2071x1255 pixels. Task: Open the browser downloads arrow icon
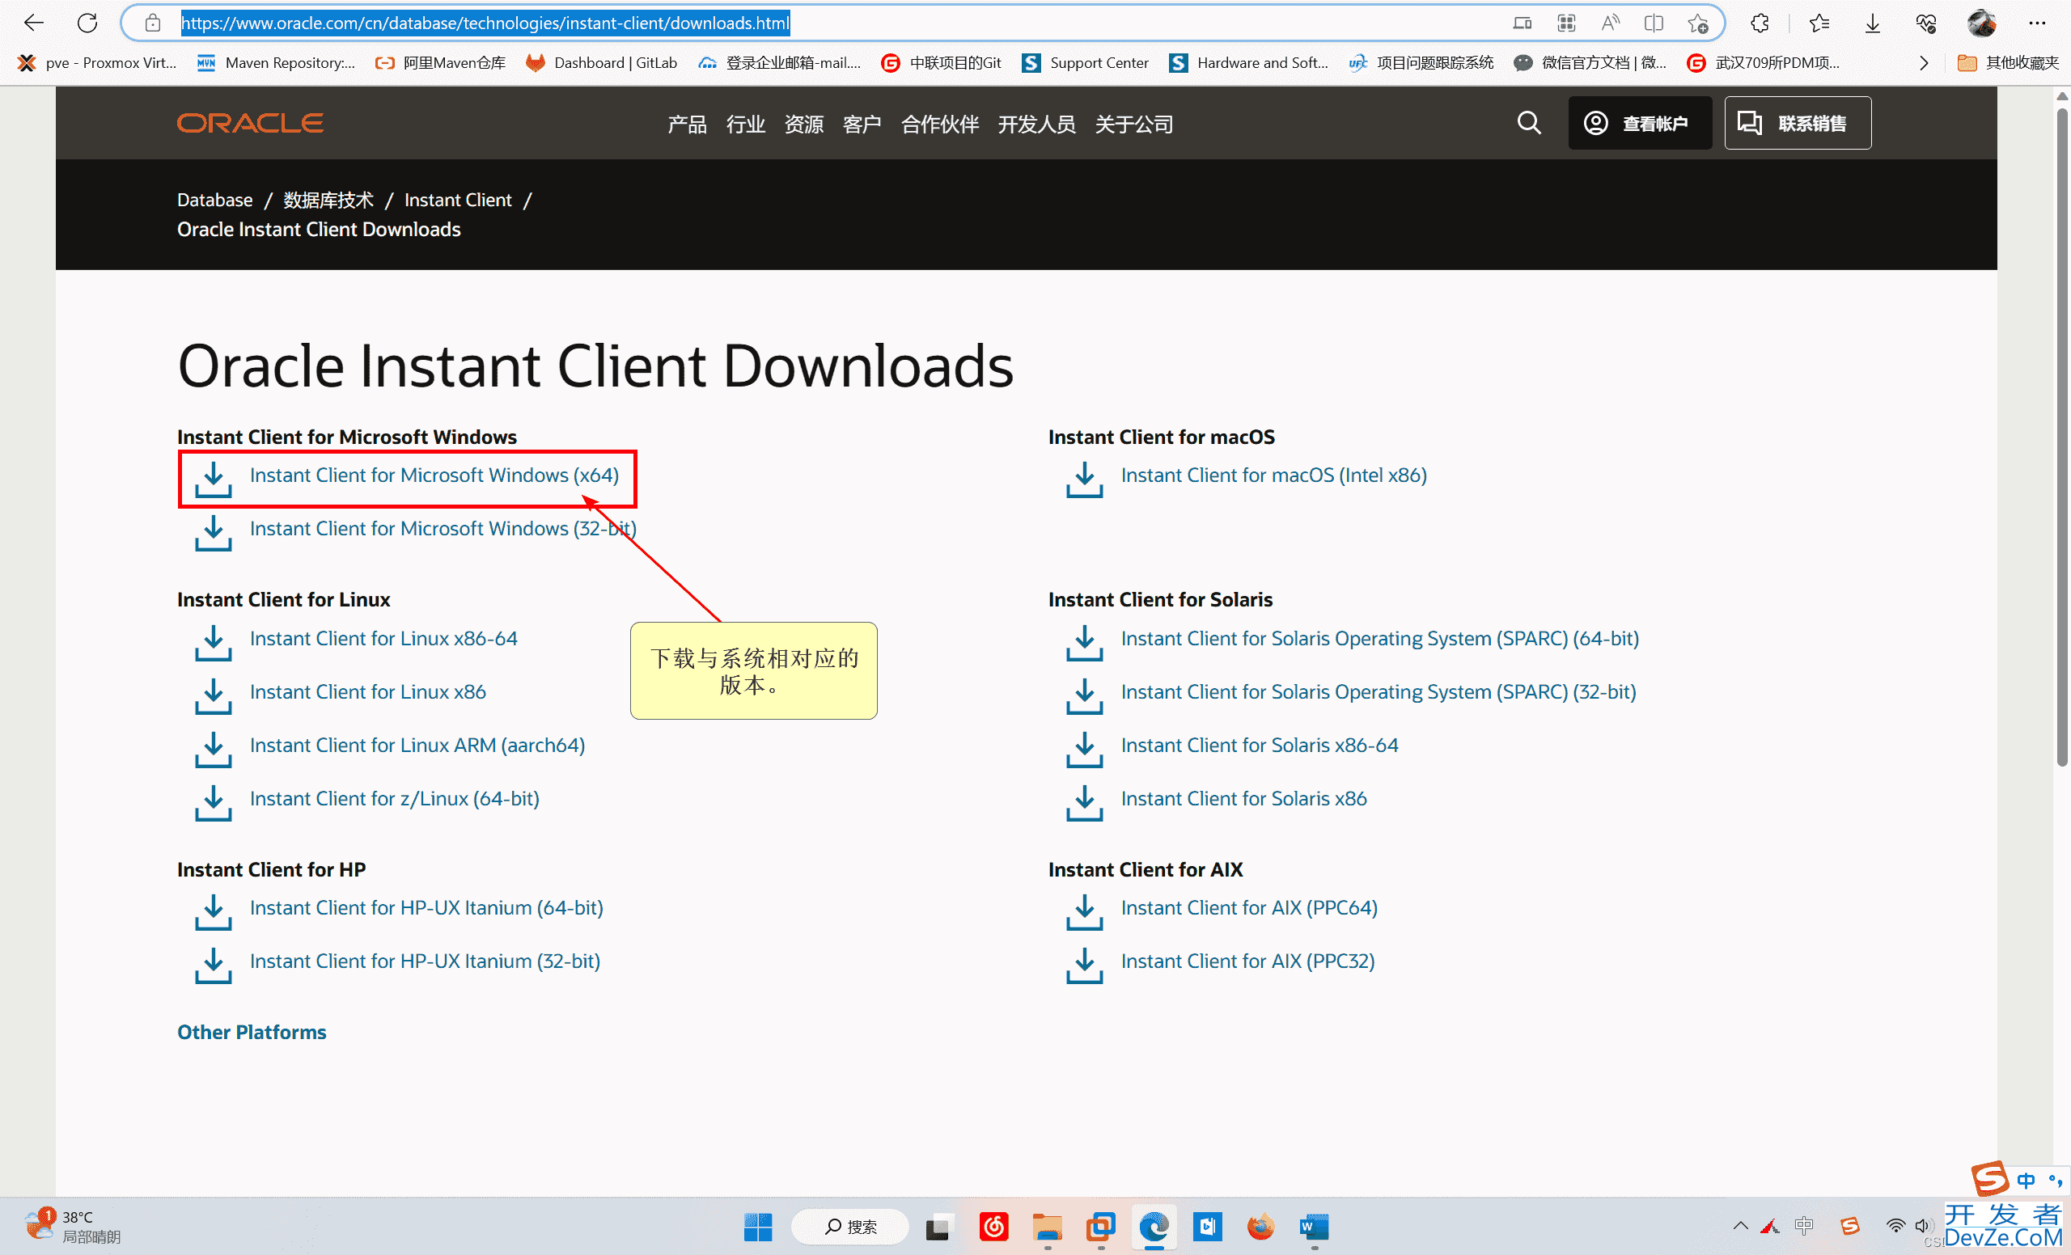tap(1873, 23)
